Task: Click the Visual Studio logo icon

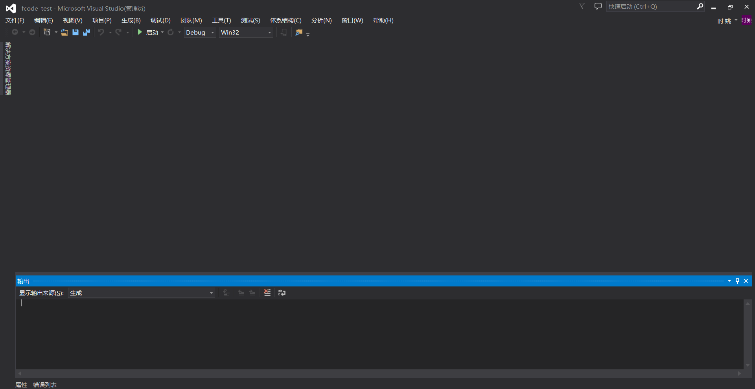Action: [x=11, y=8]
